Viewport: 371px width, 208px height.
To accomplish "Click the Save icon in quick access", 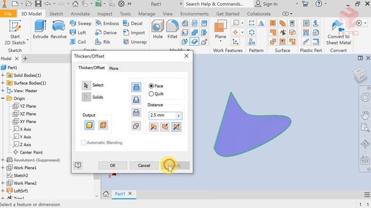I will pos(38,4).
